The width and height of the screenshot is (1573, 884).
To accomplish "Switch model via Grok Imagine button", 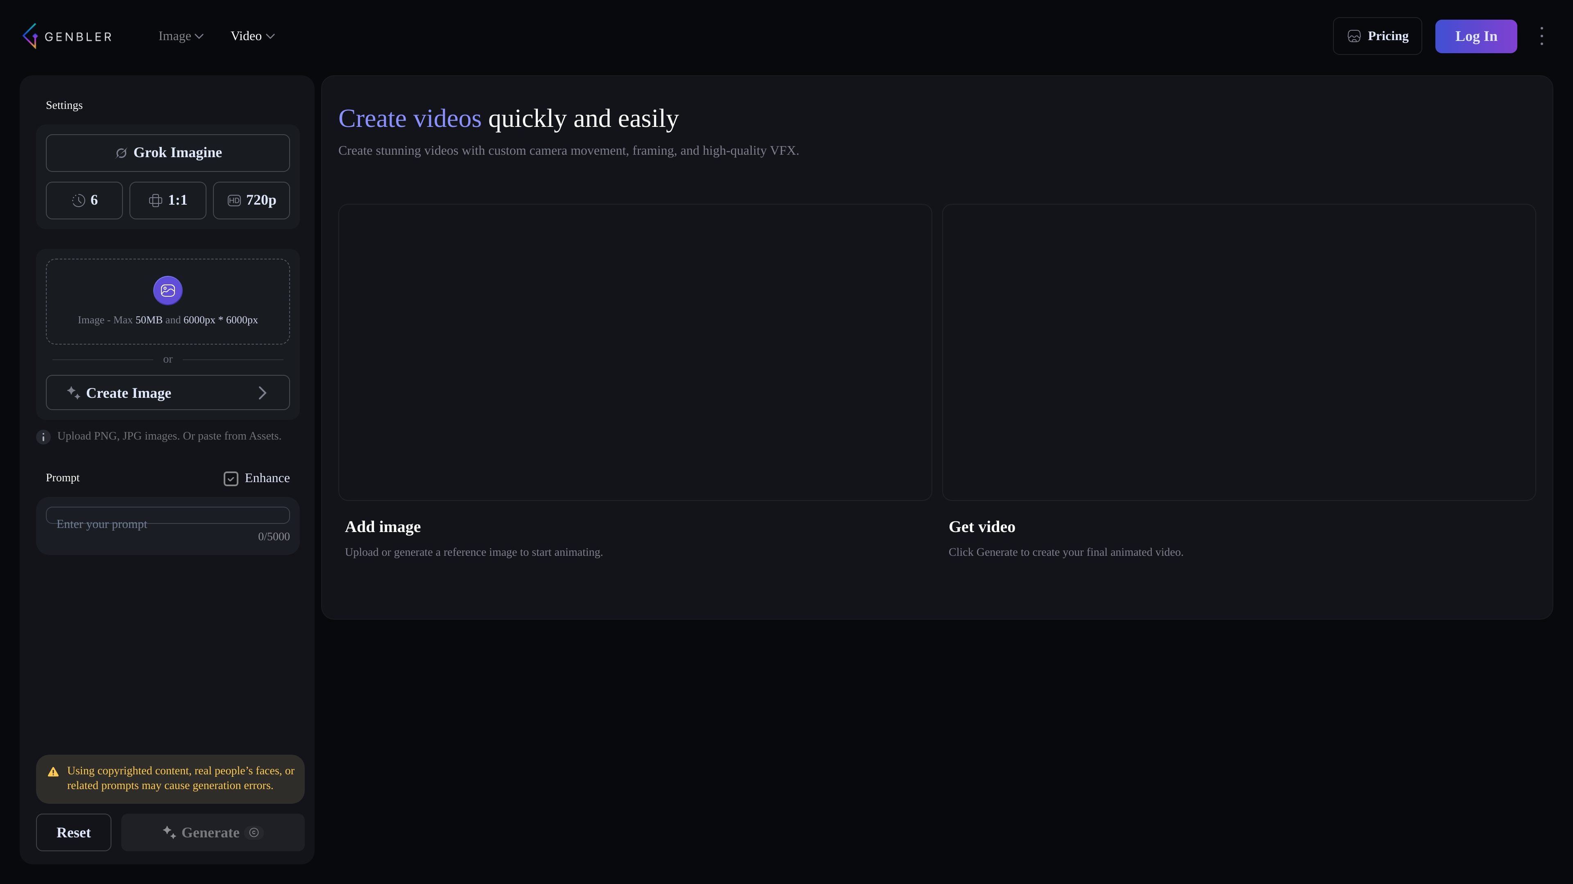I will pos(168,153).
